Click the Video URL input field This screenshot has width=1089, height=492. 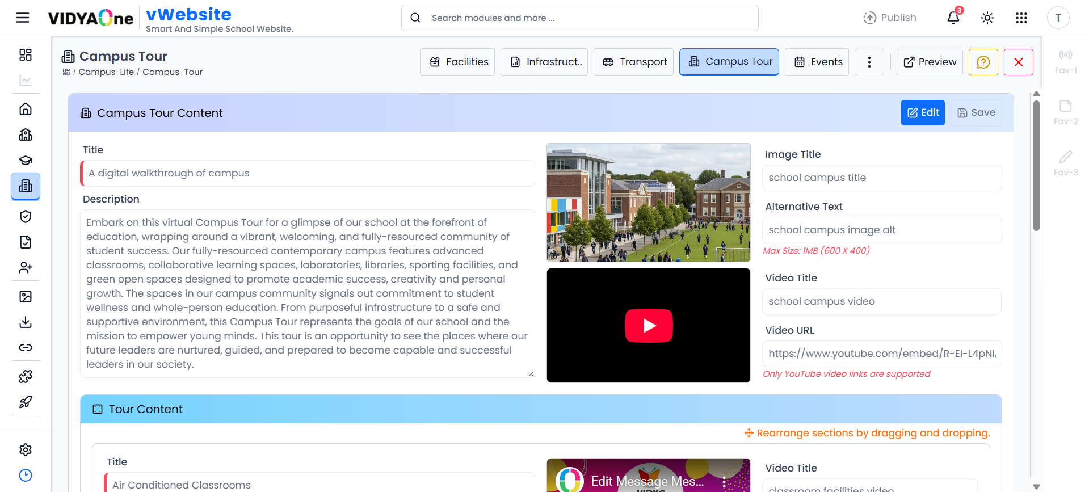[x=882, y=354]
